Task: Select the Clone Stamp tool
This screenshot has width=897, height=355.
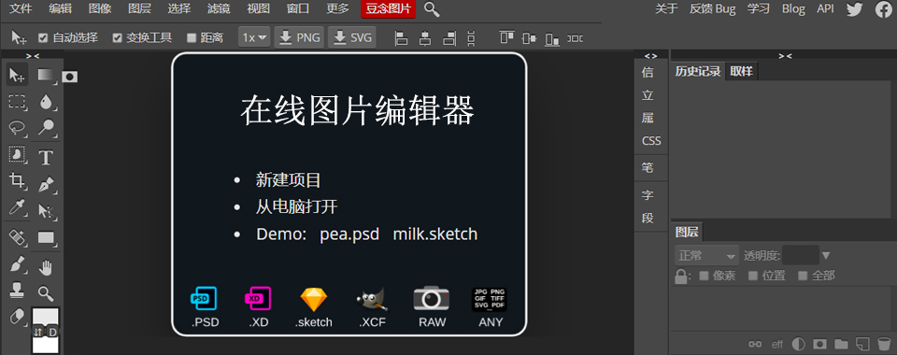Action: [17, 291]
